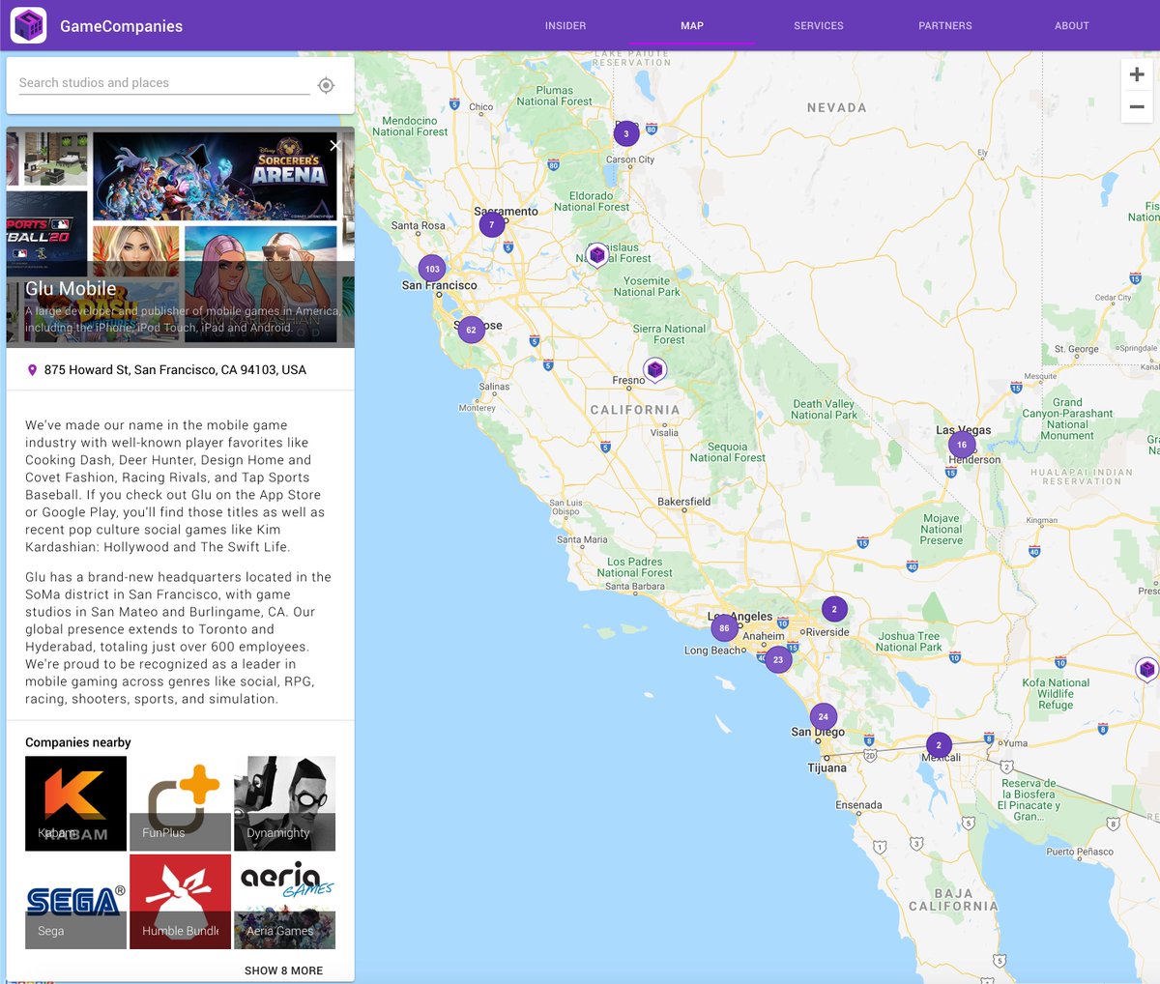
Task: Click the GameCompanies cube logo
Action: [29, 26]
